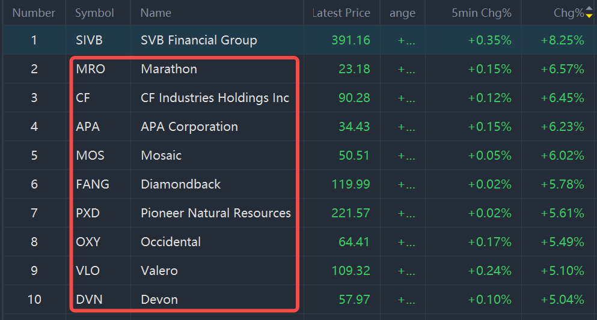This screenshot has height=320, width=597.
Task: Open CF Industries Holdings Inc
Action: pyautogui.click(x=215, y=98)
